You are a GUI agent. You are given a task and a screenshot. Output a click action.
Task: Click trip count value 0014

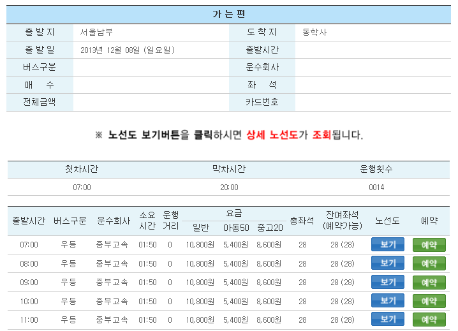tap(376, 188)
